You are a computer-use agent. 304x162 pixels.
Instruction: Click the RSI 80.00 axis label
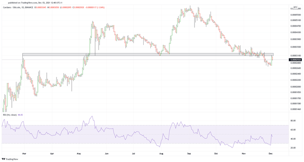point(293,121)
